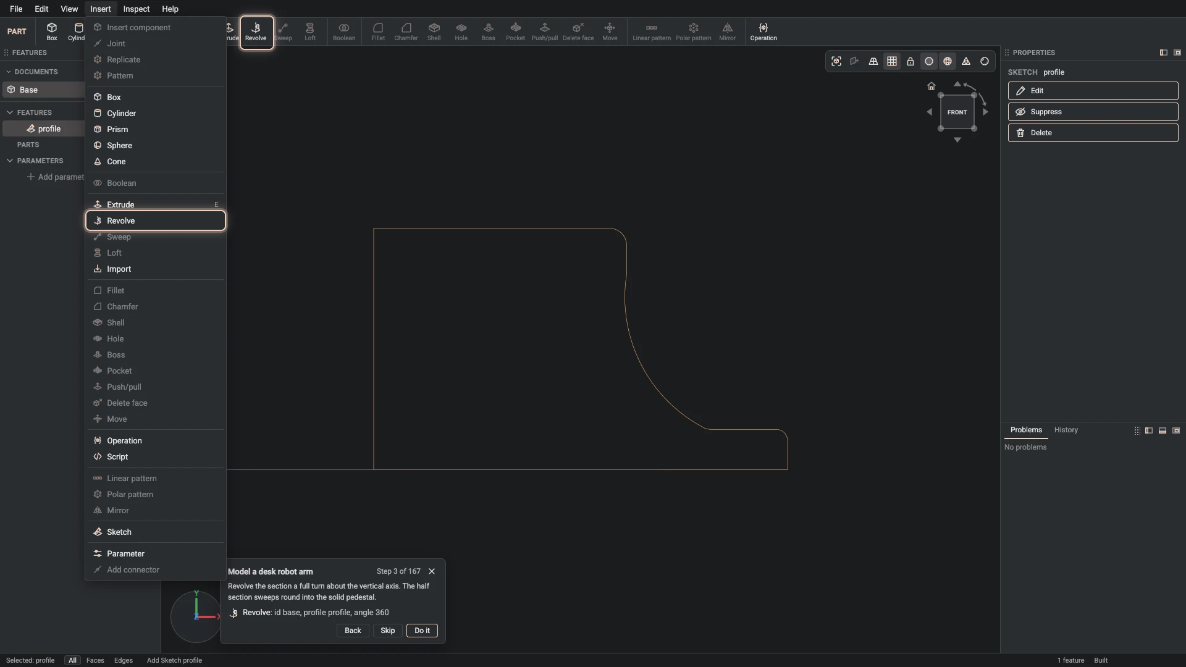The image size is (1186, 667).
Task: Select the Fillet toolbar tool
Action: click(378, 31)
